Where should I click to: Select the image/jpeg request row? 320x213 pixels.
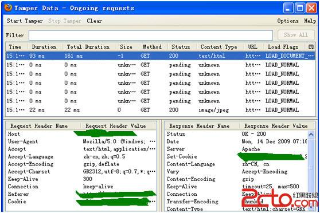tap(160, 110)
